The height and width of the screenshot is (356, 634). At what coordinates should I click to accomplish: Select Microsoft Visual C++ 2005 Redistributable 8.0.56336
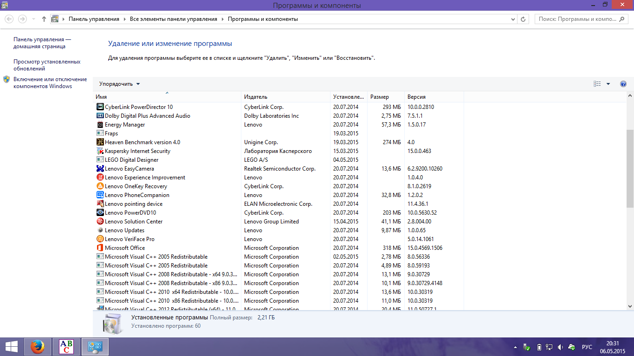tap(278, 257)
